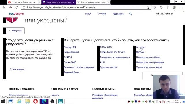The height and width of the screenshot is (104, 185).
Task: Open the Диплом link
Action: [x=140, y=52]
